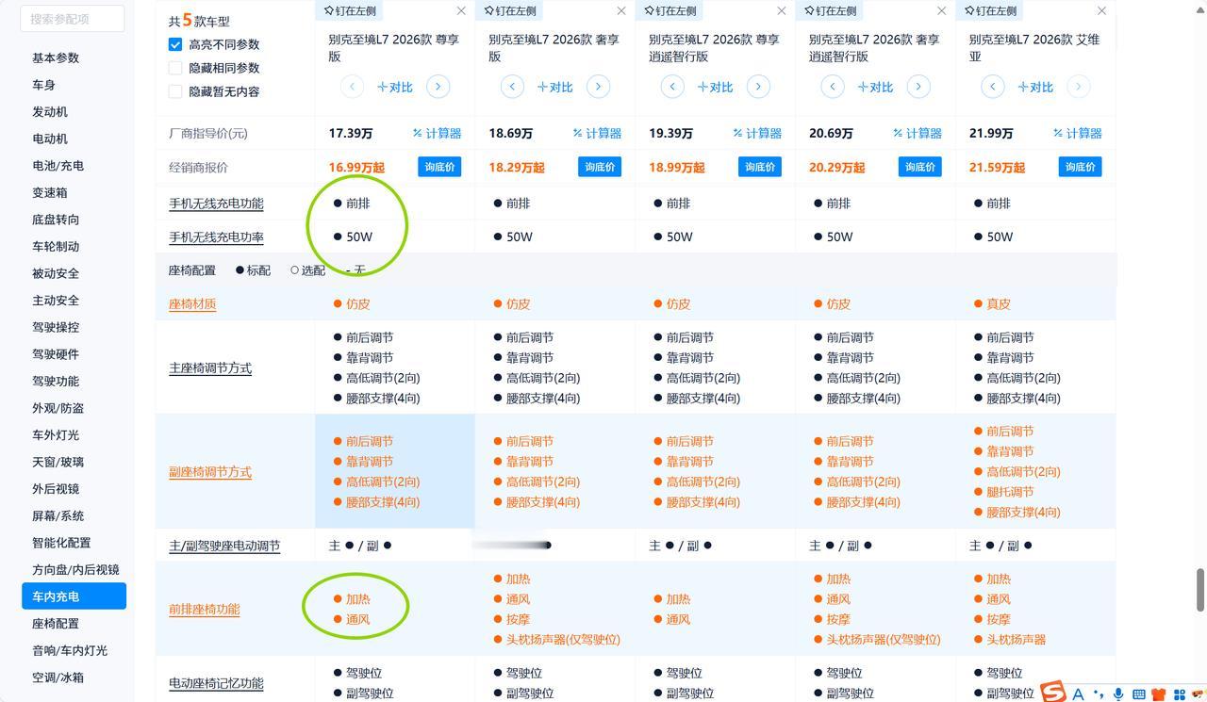Click the next-model arrow in the 18.69万 column
This screenshot has width=1207, height=702.
(598, 87)
